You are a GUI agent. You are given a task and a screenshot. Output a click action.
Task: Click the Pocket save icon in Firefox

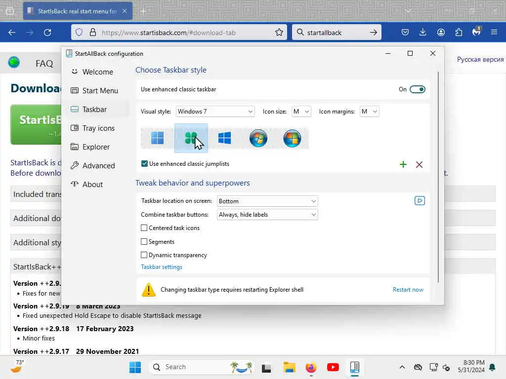click(405, 32)
